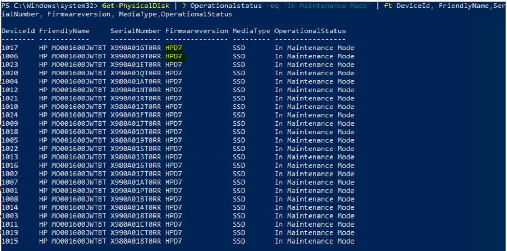Click serial number X990A01RT0RR

pyautogui.click(x=136, y=98)
